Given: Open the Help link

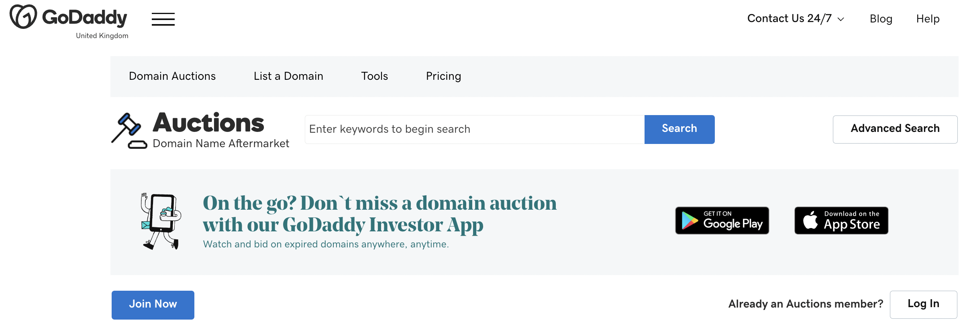Looking at the screenshot, I should tap(928, 19).
